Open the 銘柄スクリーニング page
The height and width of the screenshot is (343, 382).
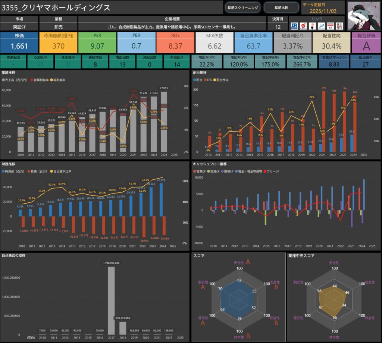click(242, 7)
